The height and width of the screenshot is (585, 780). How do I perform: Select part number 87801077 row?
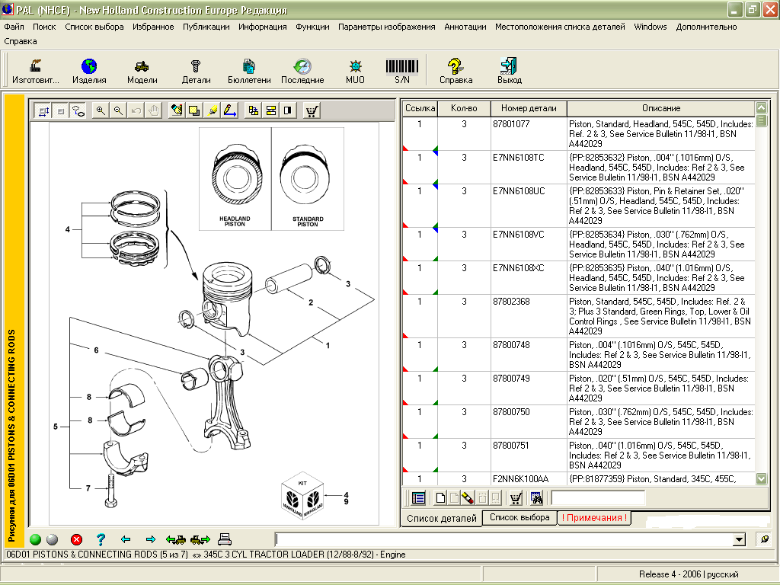coord(579,134)
